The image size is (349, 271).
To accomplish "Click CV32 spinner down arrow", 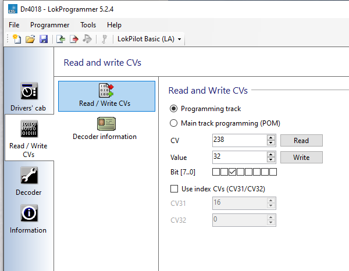I will (x=271, y=223).
